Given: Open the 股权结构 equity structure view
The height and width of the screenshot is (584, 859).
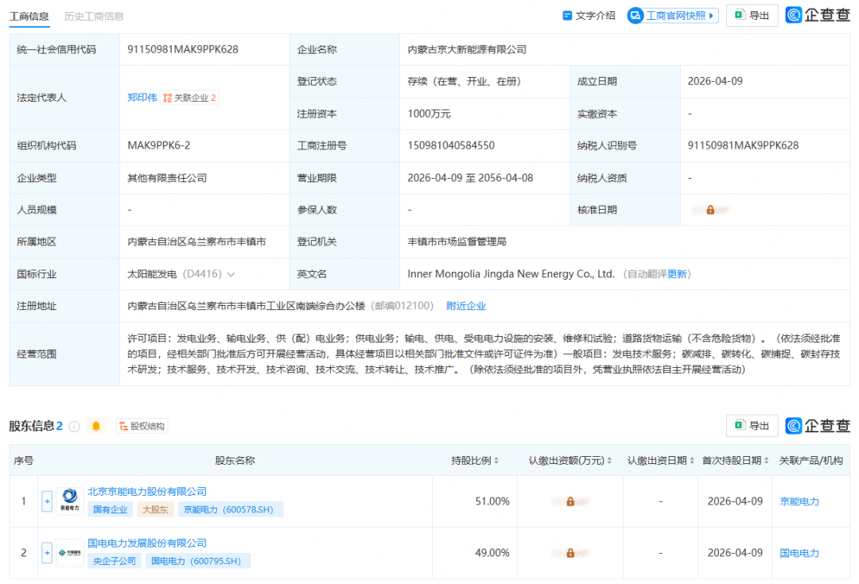Looking at the screenshot, I should tap(142, 426).
